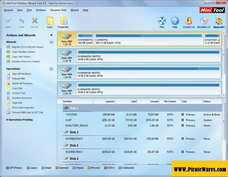Click the Help question mark icon
The height and width of the screenshot is (177, 228).
tap(175, 22)
